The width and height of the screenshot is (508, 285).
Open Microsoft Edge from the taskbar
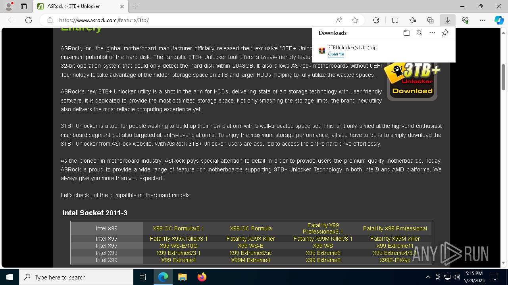(163, 277)
